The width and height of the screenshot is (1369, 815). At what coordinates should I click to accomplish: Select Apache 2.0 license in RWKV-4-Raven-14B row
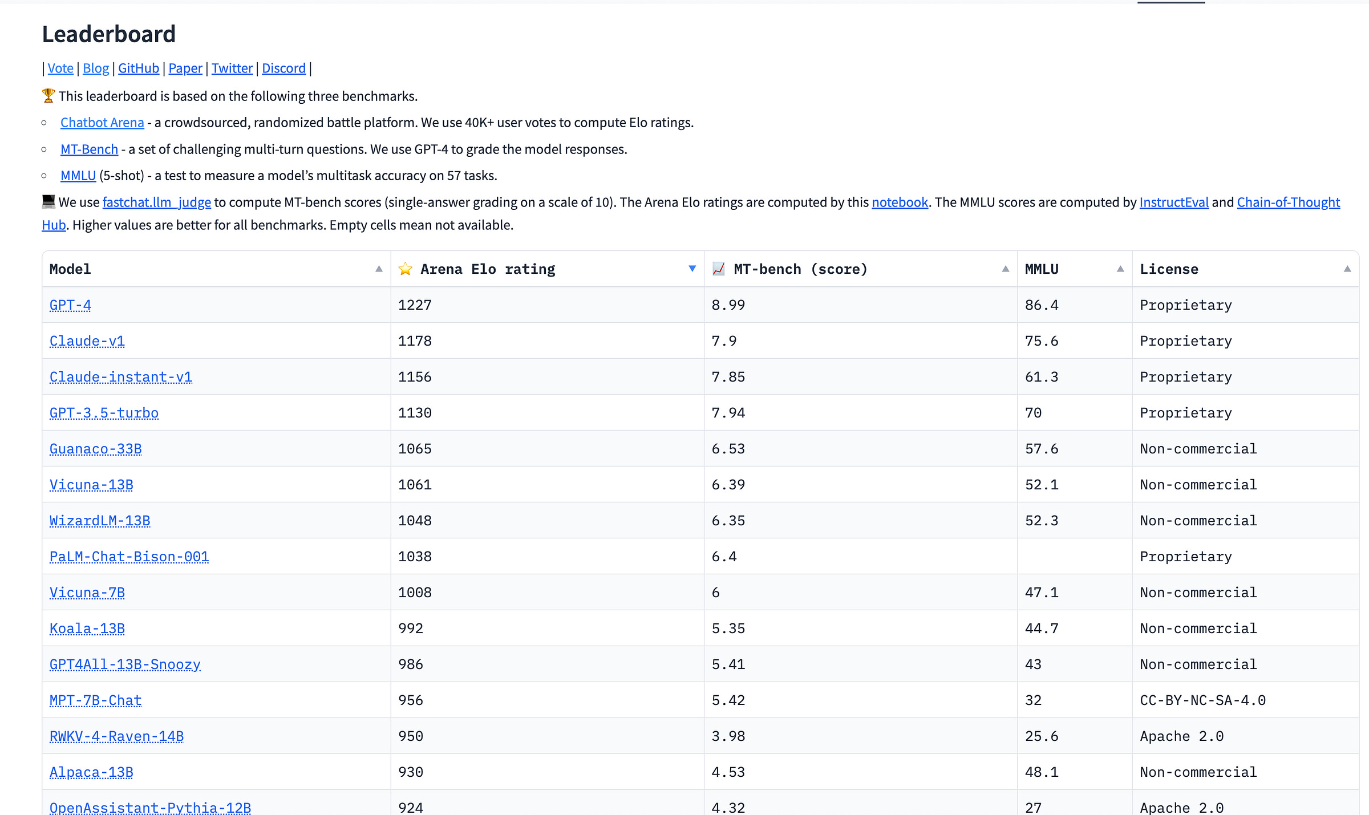(x=1182, y=736)
